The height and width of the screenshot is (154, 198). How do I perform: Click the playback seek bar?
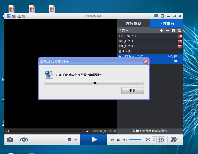[46, 131]
